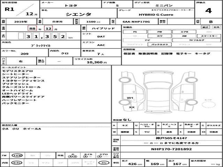Click the color number "209"

click(x=24, y=54)
